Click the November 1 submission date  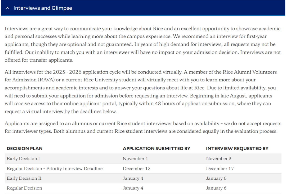click(135, 159)
